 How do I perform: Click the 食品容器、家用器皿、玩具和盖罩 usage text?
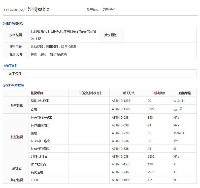point(53,46)
